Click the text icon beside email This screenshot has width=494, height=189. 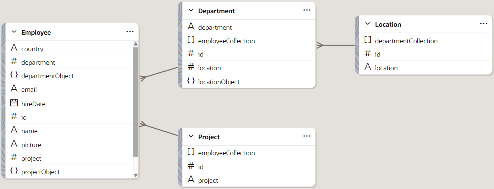pyautogui.click(x=14, y=89)
